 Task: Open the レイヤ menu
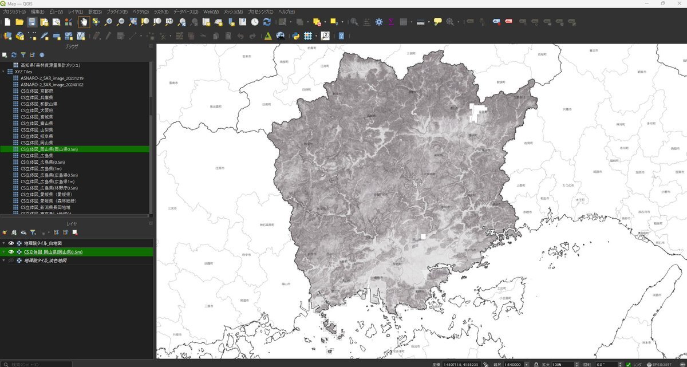pyautogui.click(x=75, y=11)
